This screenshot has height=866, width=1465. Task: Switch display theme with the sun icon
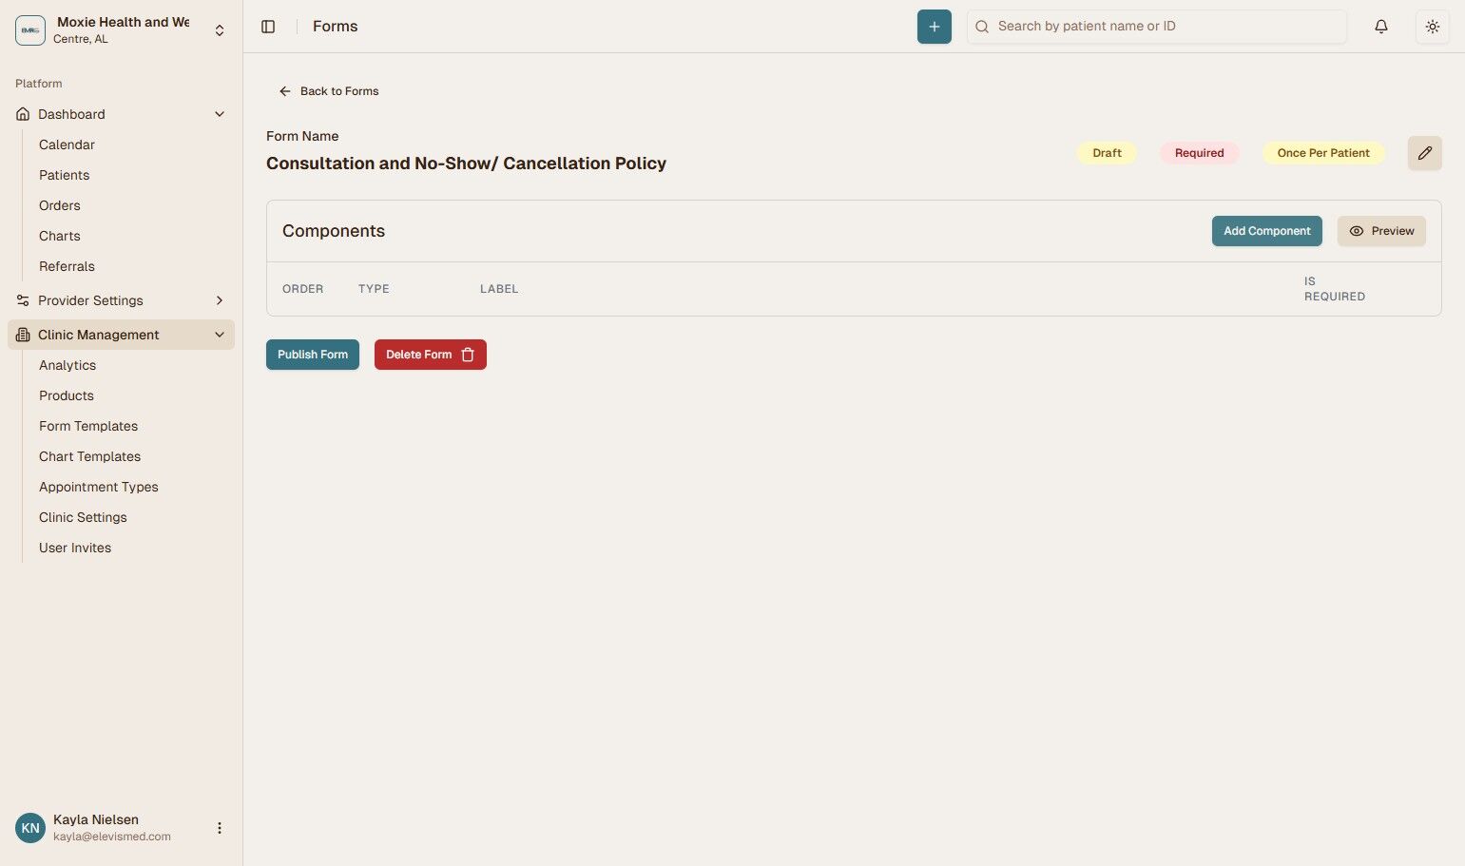[1432, 26]
